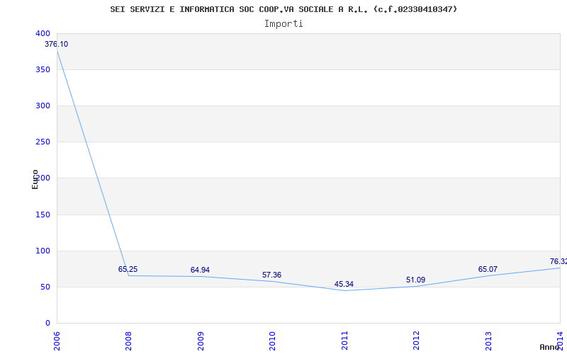This screenshot has width=567, height=354.
Task: Select the 100 y-axis tick label
Action: click(43, 251)
